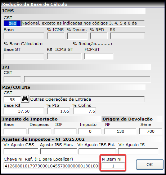
Task: Click the % Base Cálculada label
Action: [23, 44]
